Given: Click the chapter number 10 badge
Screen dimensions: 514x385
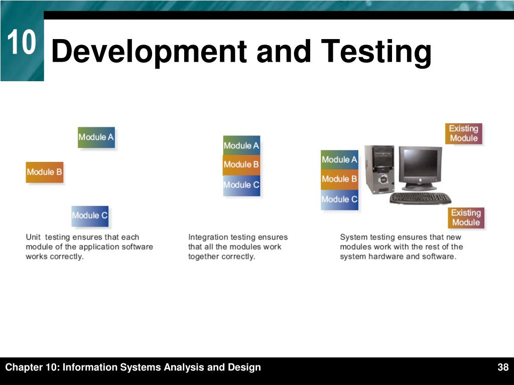Looking at the screenshot, I should (22, 42).
